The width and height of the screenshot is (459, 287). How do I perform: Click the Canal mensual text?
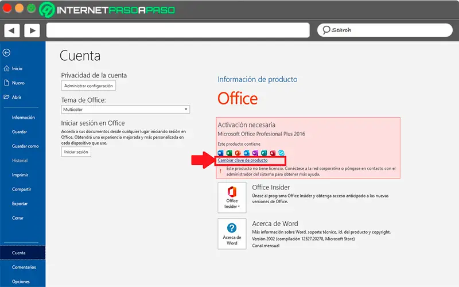pos(266,246)
